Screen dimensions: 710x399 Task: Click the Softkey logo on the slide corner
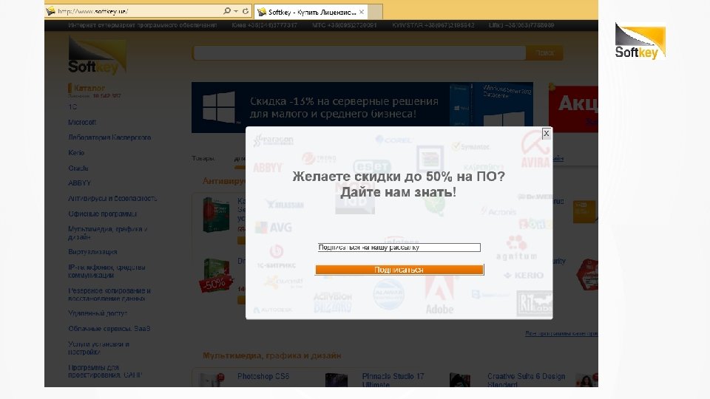coord(640,41)
